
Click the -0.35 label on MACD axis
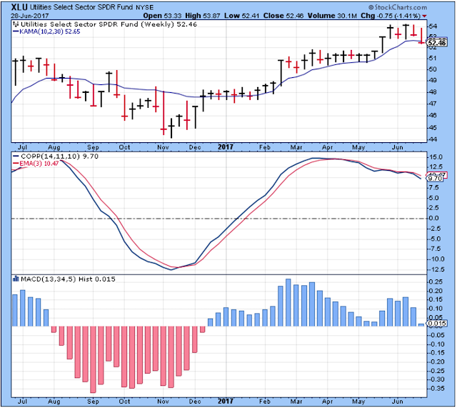click(x=436, y=389)
